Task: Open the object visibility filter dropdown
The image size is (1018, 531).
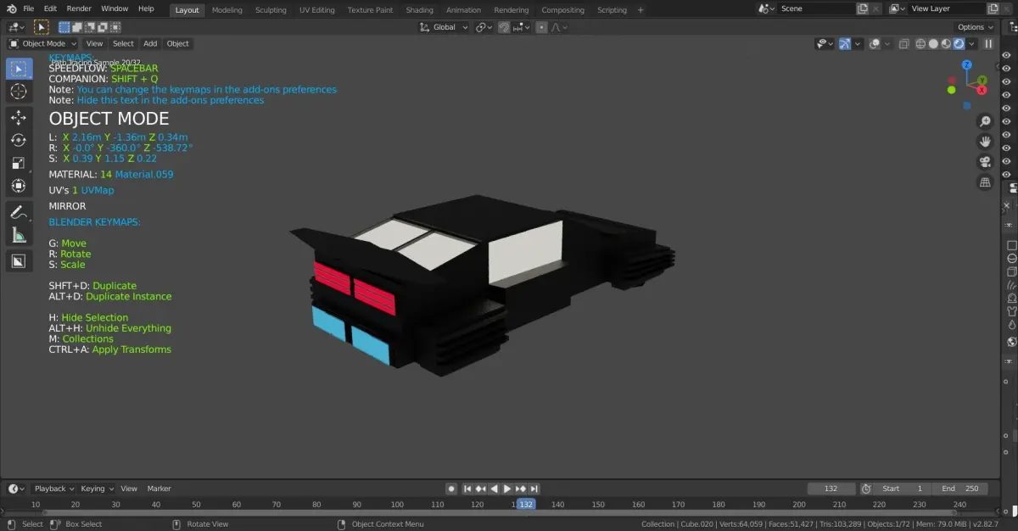Action: [x=825, y=44]
